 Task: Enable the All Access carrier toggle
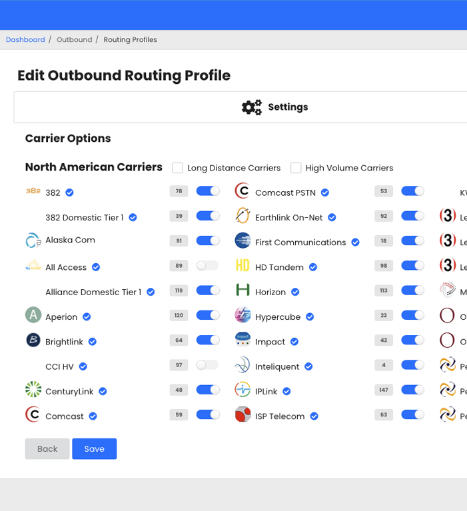208,266
